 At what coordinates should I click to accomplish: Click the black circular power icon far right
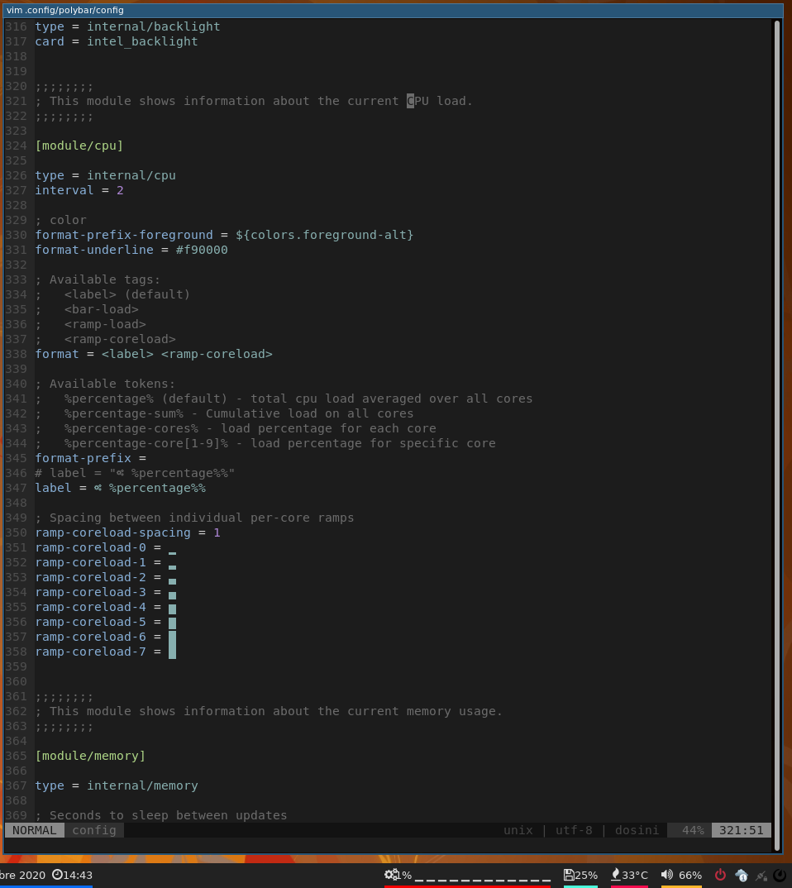coord(781,875)
